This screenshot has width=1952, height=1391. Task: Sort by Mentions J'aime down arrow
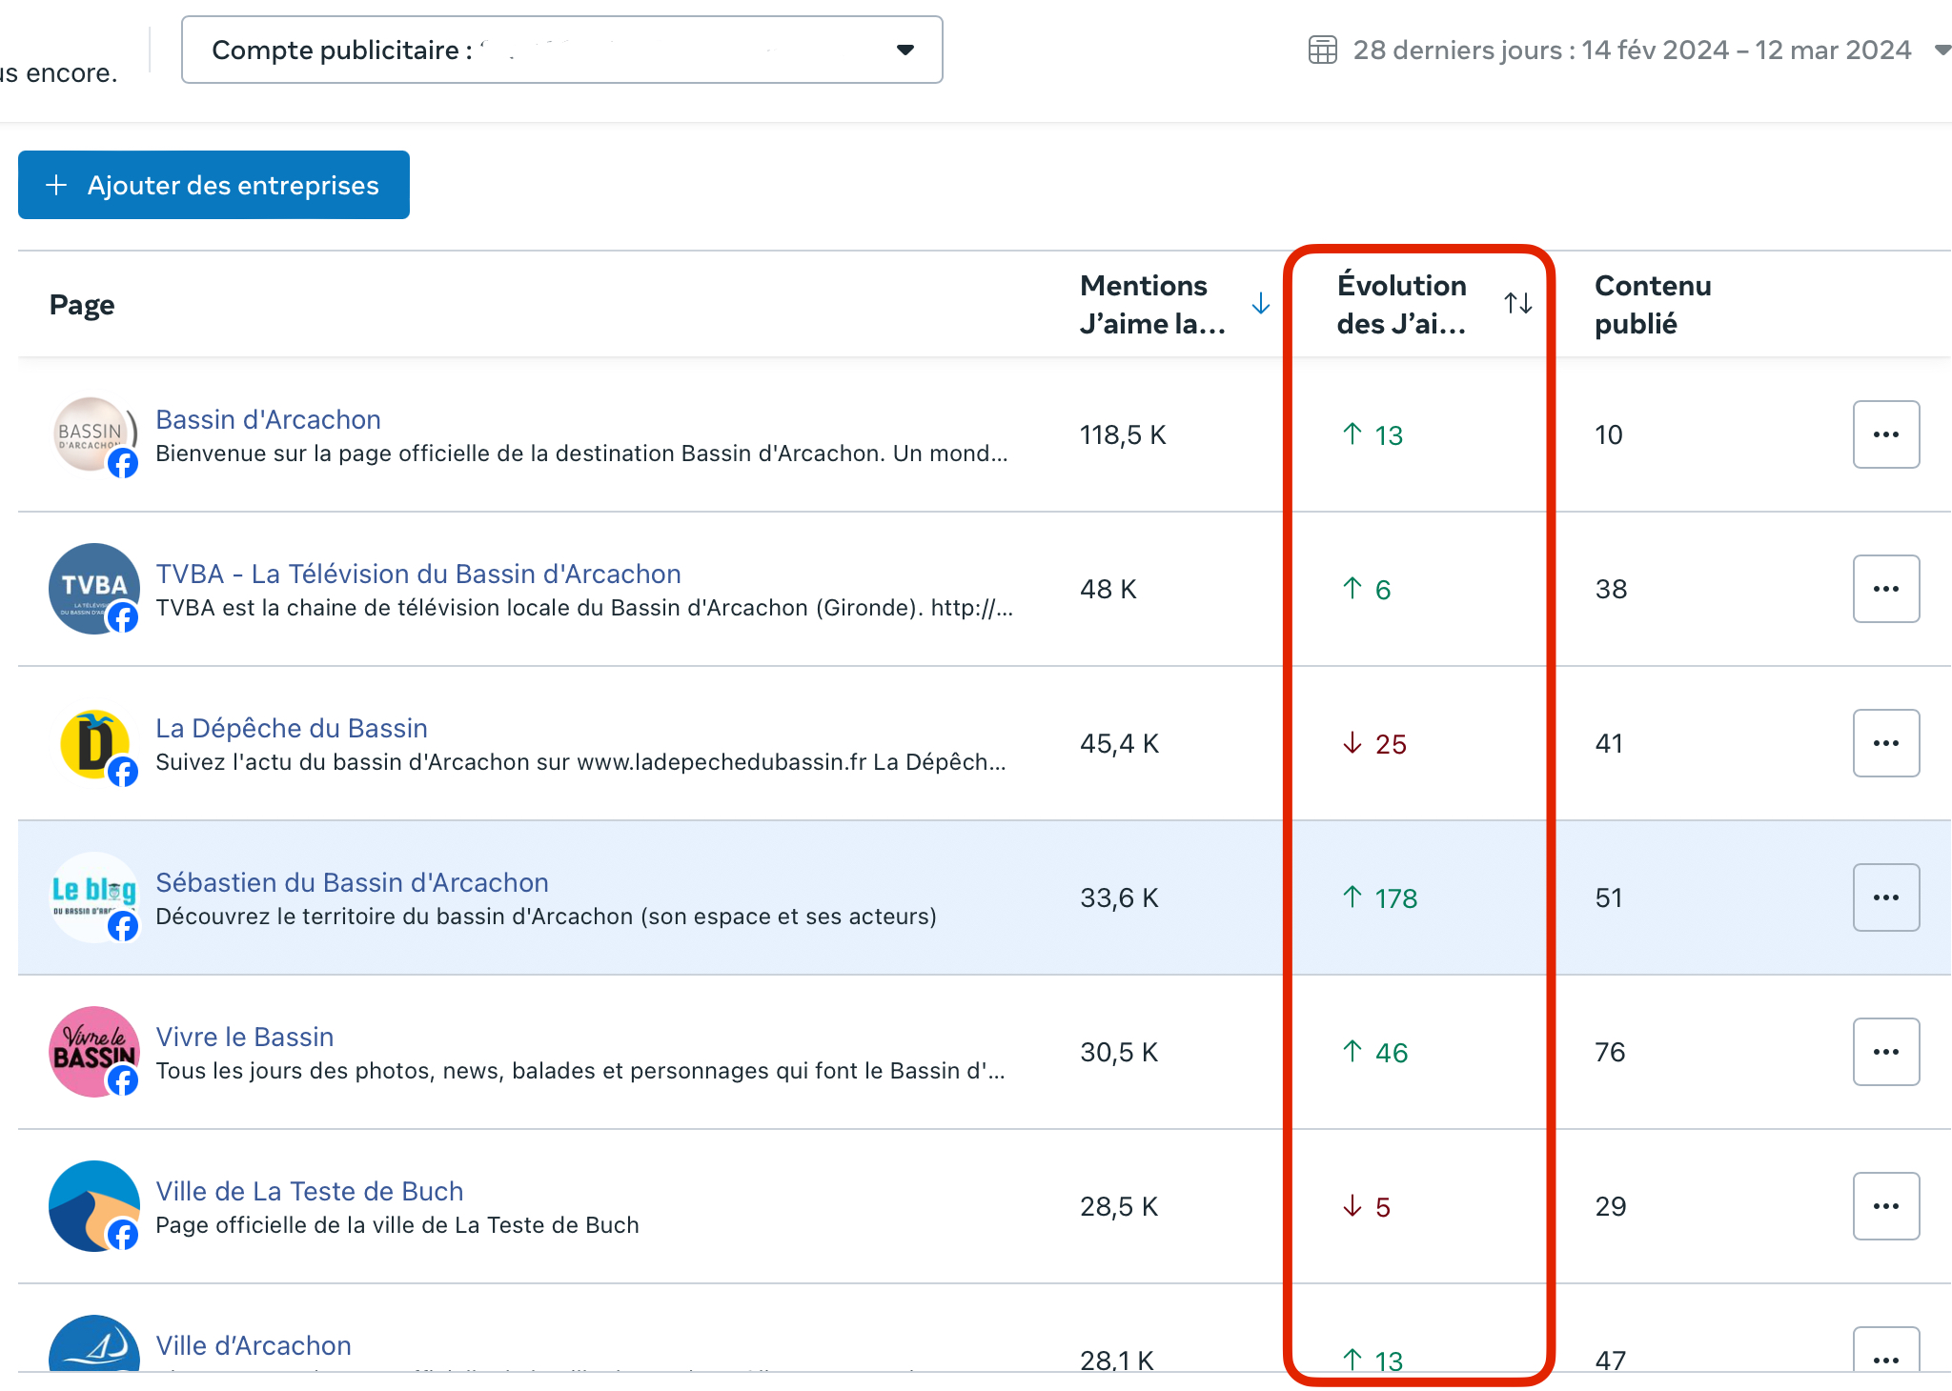tap(1260, 304)
